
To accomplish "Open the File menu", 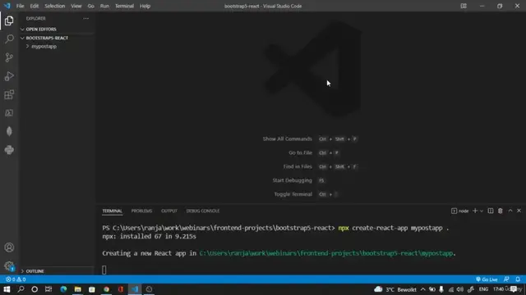I will [20, 6].
